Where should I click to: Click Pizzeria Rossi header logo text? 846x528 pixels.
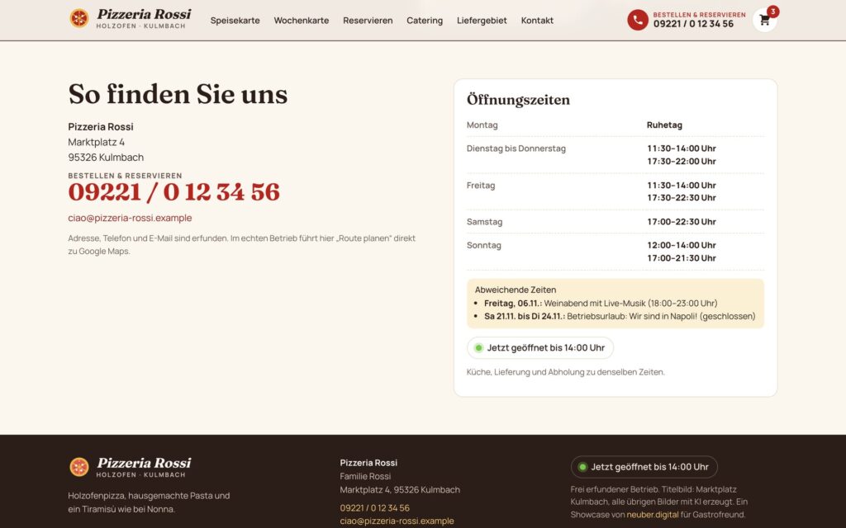[144, 14]
